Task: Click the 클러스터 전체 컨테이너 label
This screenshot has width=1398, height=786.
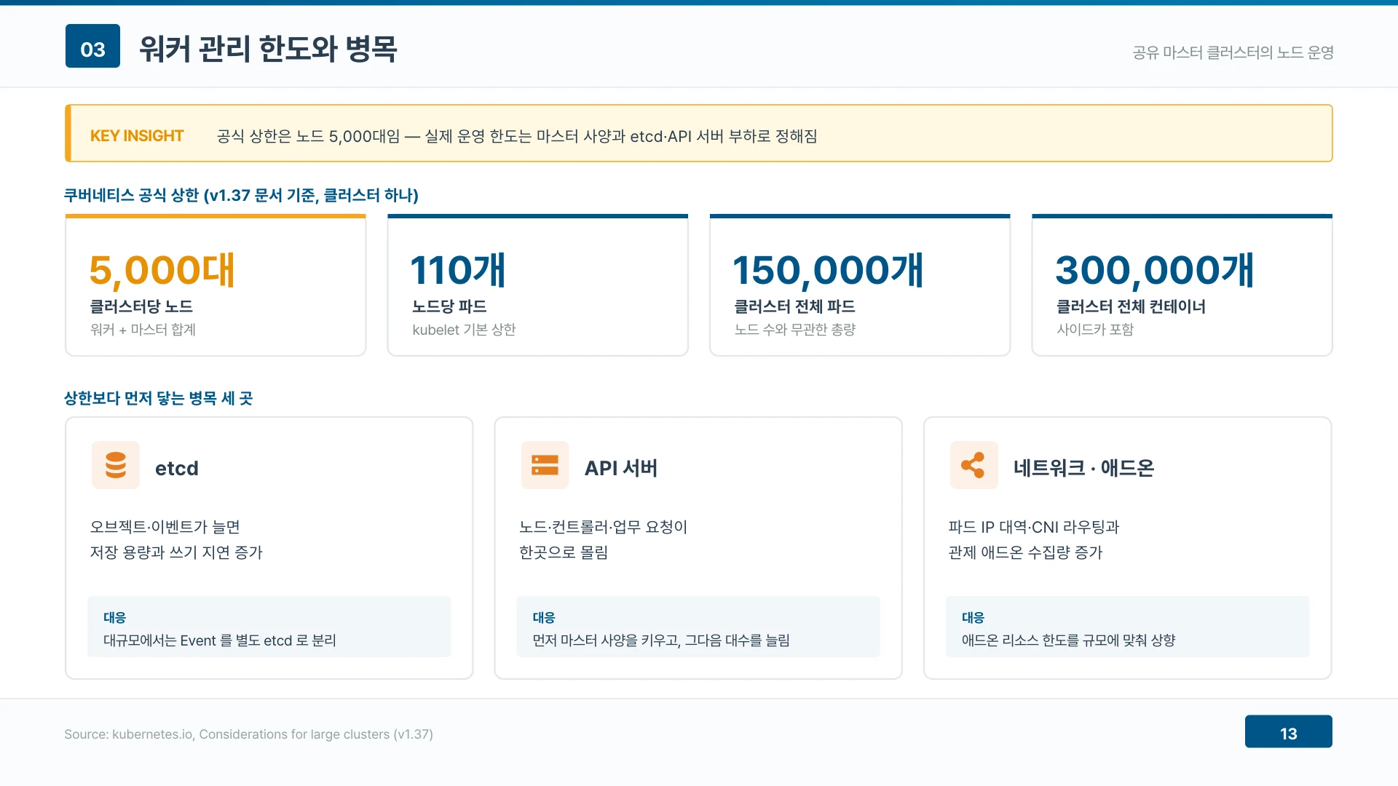Action: click(1131, 306)
